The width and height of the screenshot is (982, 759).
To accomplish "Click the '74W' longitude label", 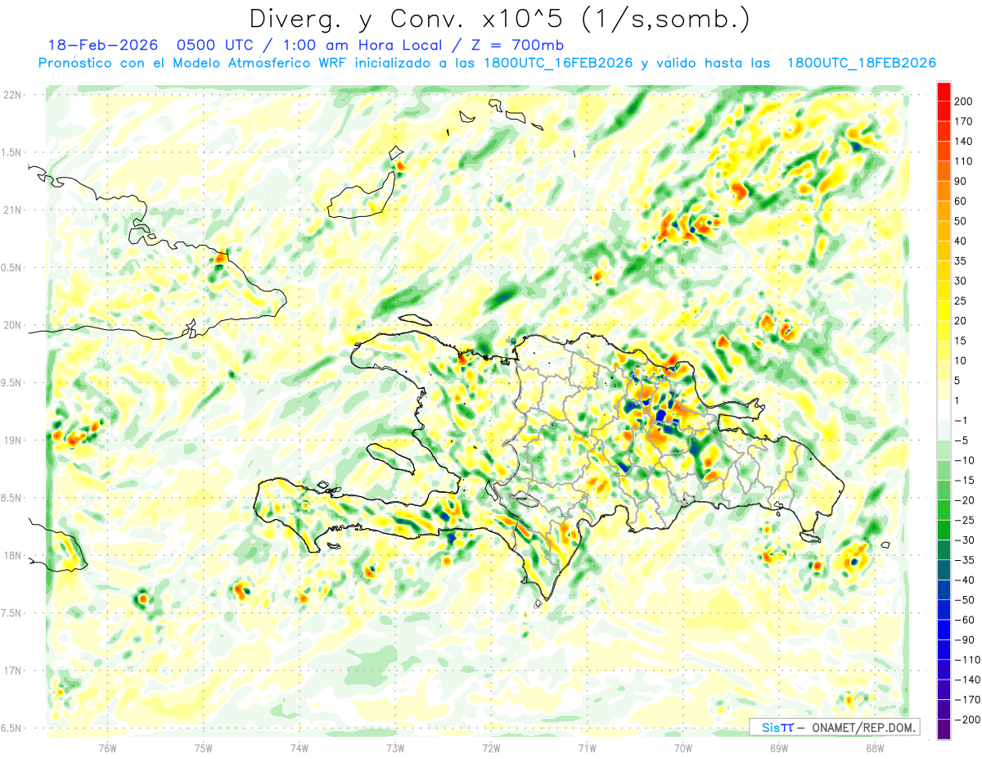I will [300, 748].
